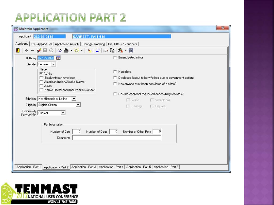Open the printer icon's dropdown arrow
Viewport: 274px width, 205px height.
[71, 50]
